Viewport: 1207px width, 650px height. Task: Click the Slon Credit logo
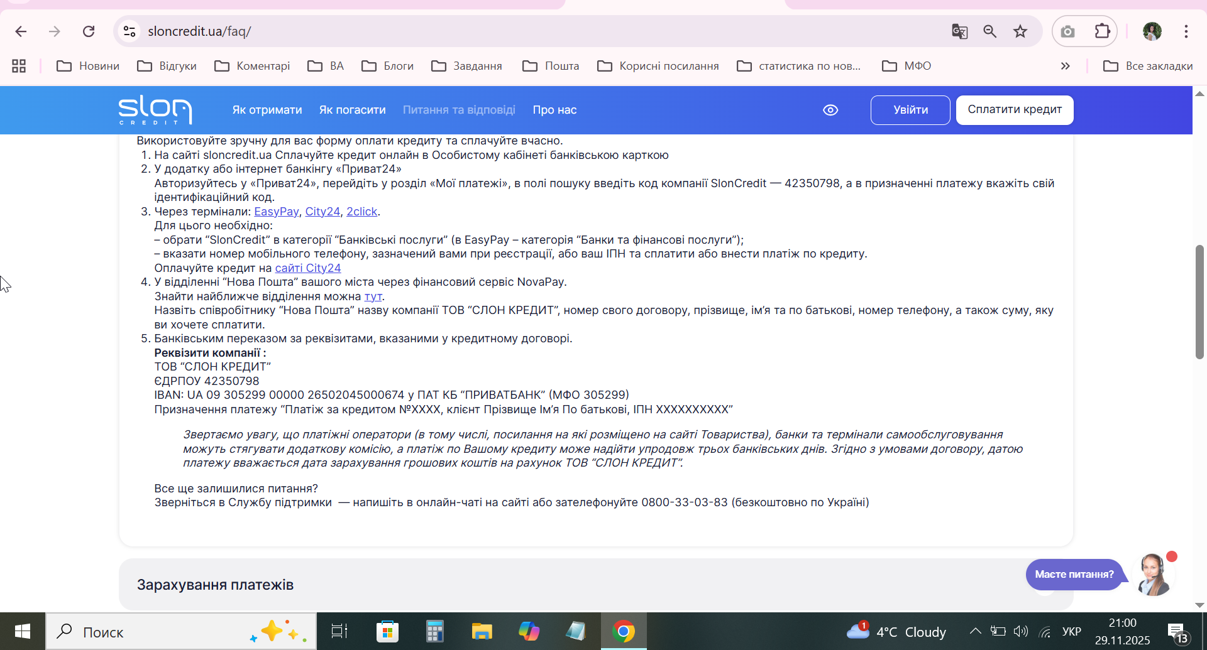point(155,110)
